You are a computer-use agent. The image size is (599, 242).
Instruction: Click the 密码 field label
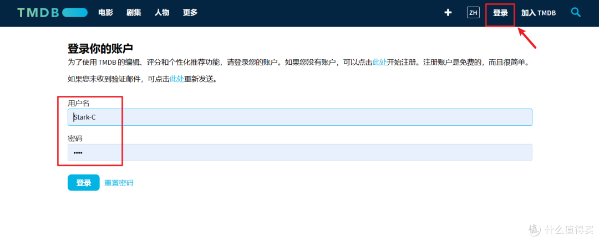(75, 138)
